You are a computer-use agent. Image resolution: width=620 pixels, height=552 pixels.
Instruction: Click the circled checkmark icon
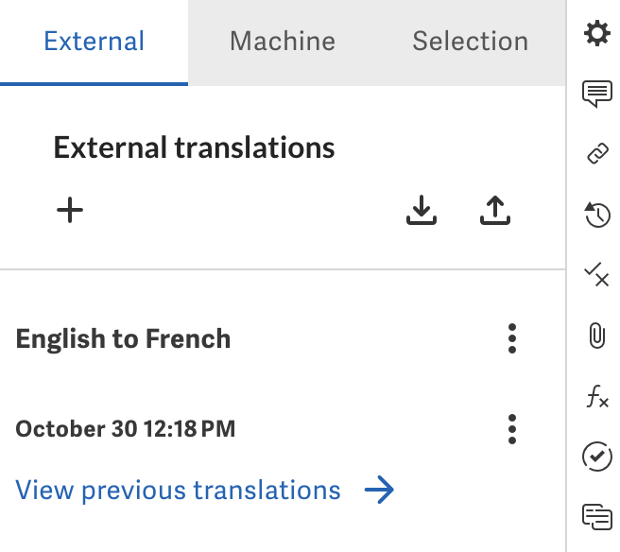click(596, 457)
